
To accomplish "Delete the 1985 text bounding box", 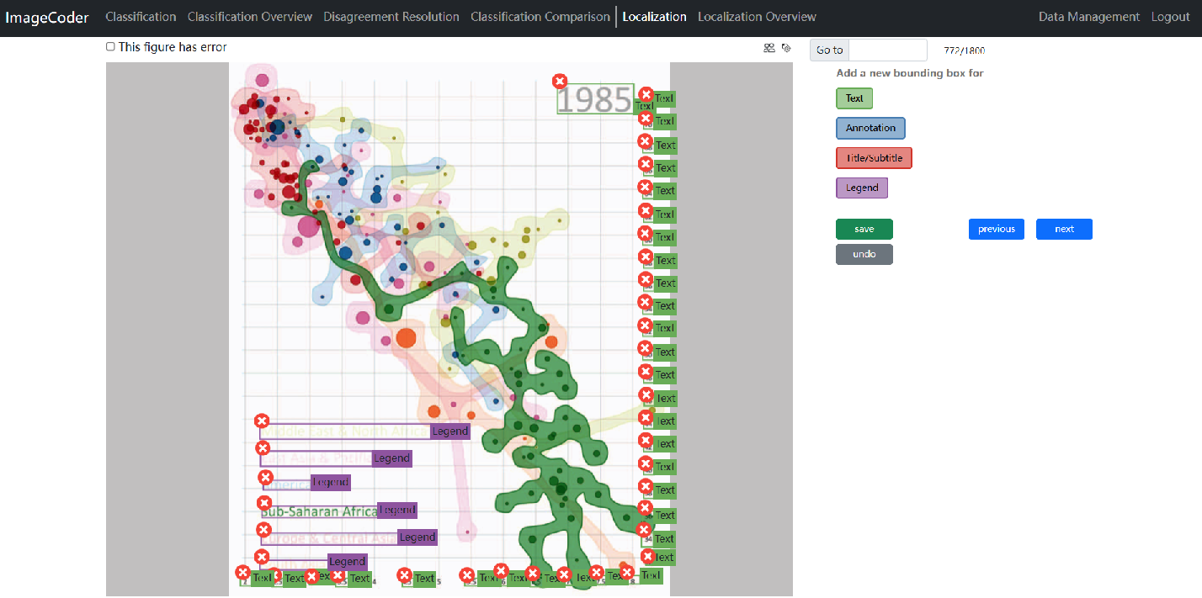I will [x=560, y=82].
